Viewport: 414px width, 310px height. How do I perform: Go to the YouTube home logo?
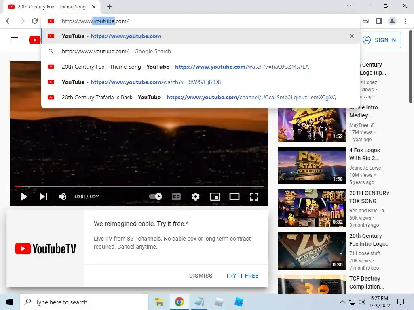(35, 40)
